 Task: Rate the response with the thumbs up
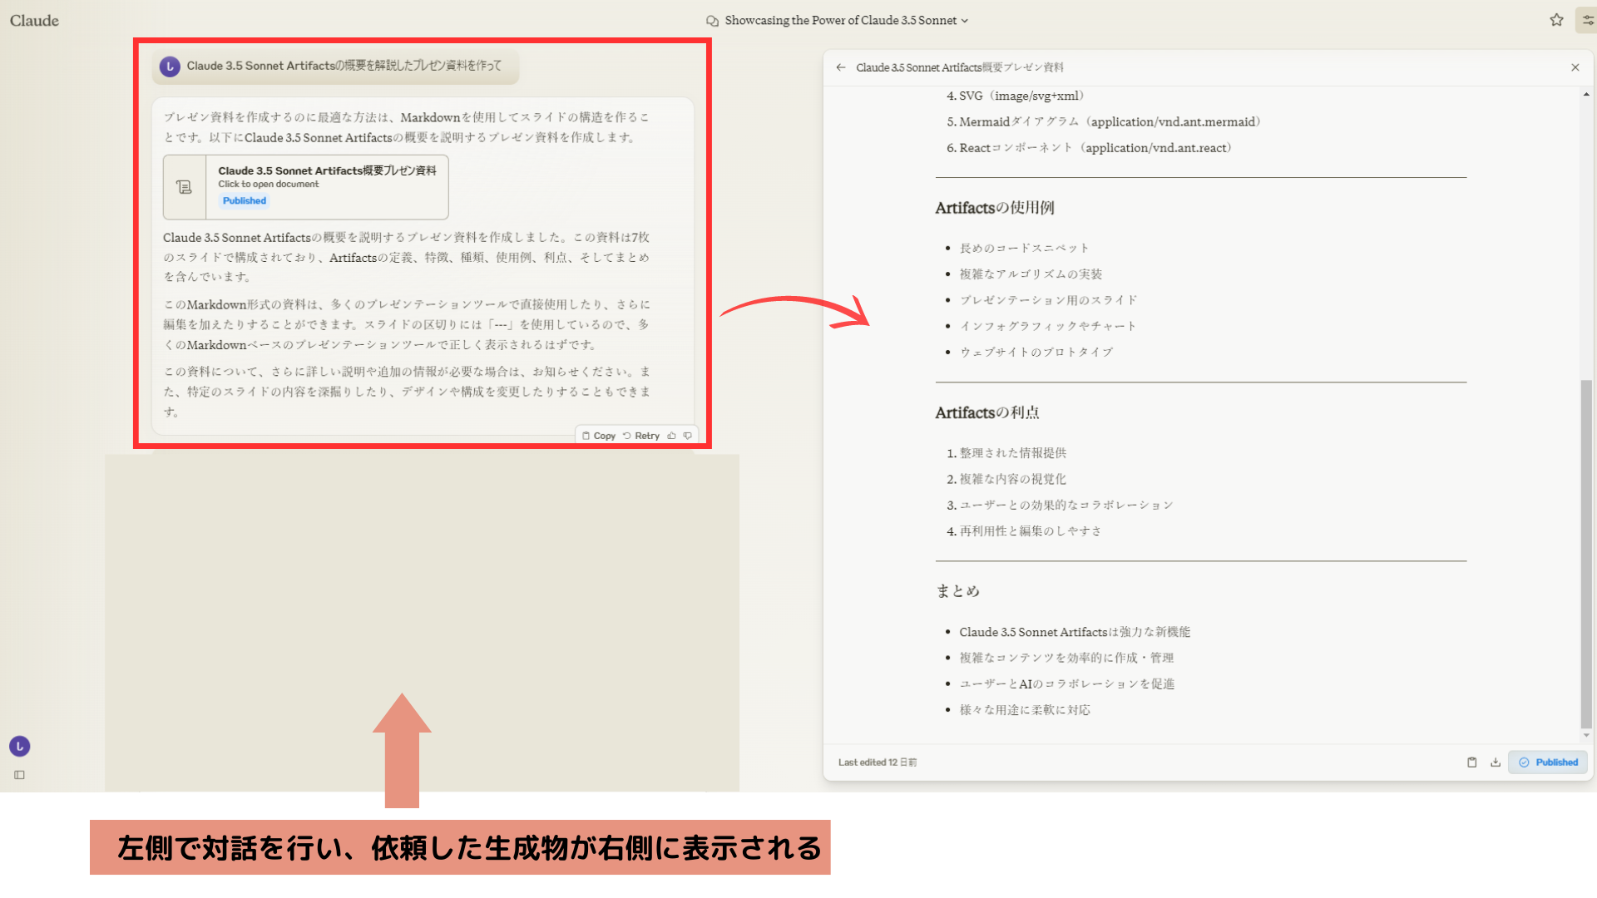671,435
